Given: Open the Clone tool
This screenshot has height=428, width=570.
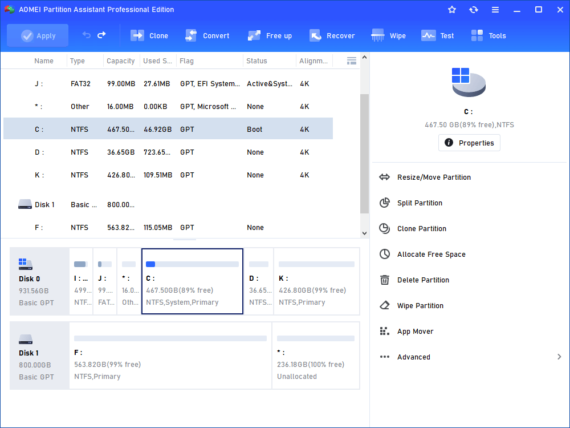Looking at the screenshot, I should pos(149,35).
